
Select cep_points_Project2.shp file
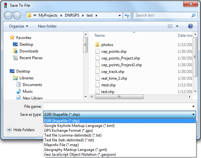[x=119, y=65]
